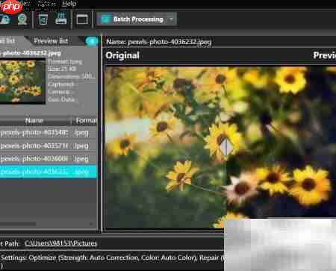Select the highlighted pexels-photo-403623 file row

pyautogui.click(x=48, y=172)
